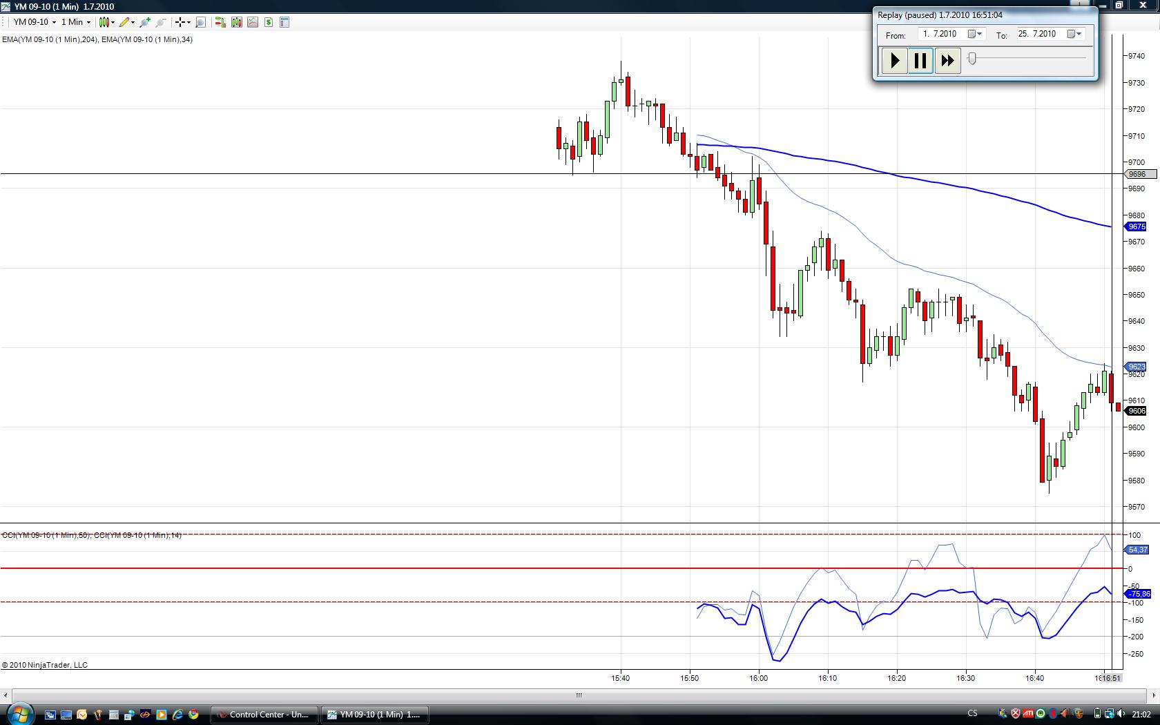Open the YM 09-10 instrument dropdown
This screenshot has width=1160, height=725.
(35, 22)
